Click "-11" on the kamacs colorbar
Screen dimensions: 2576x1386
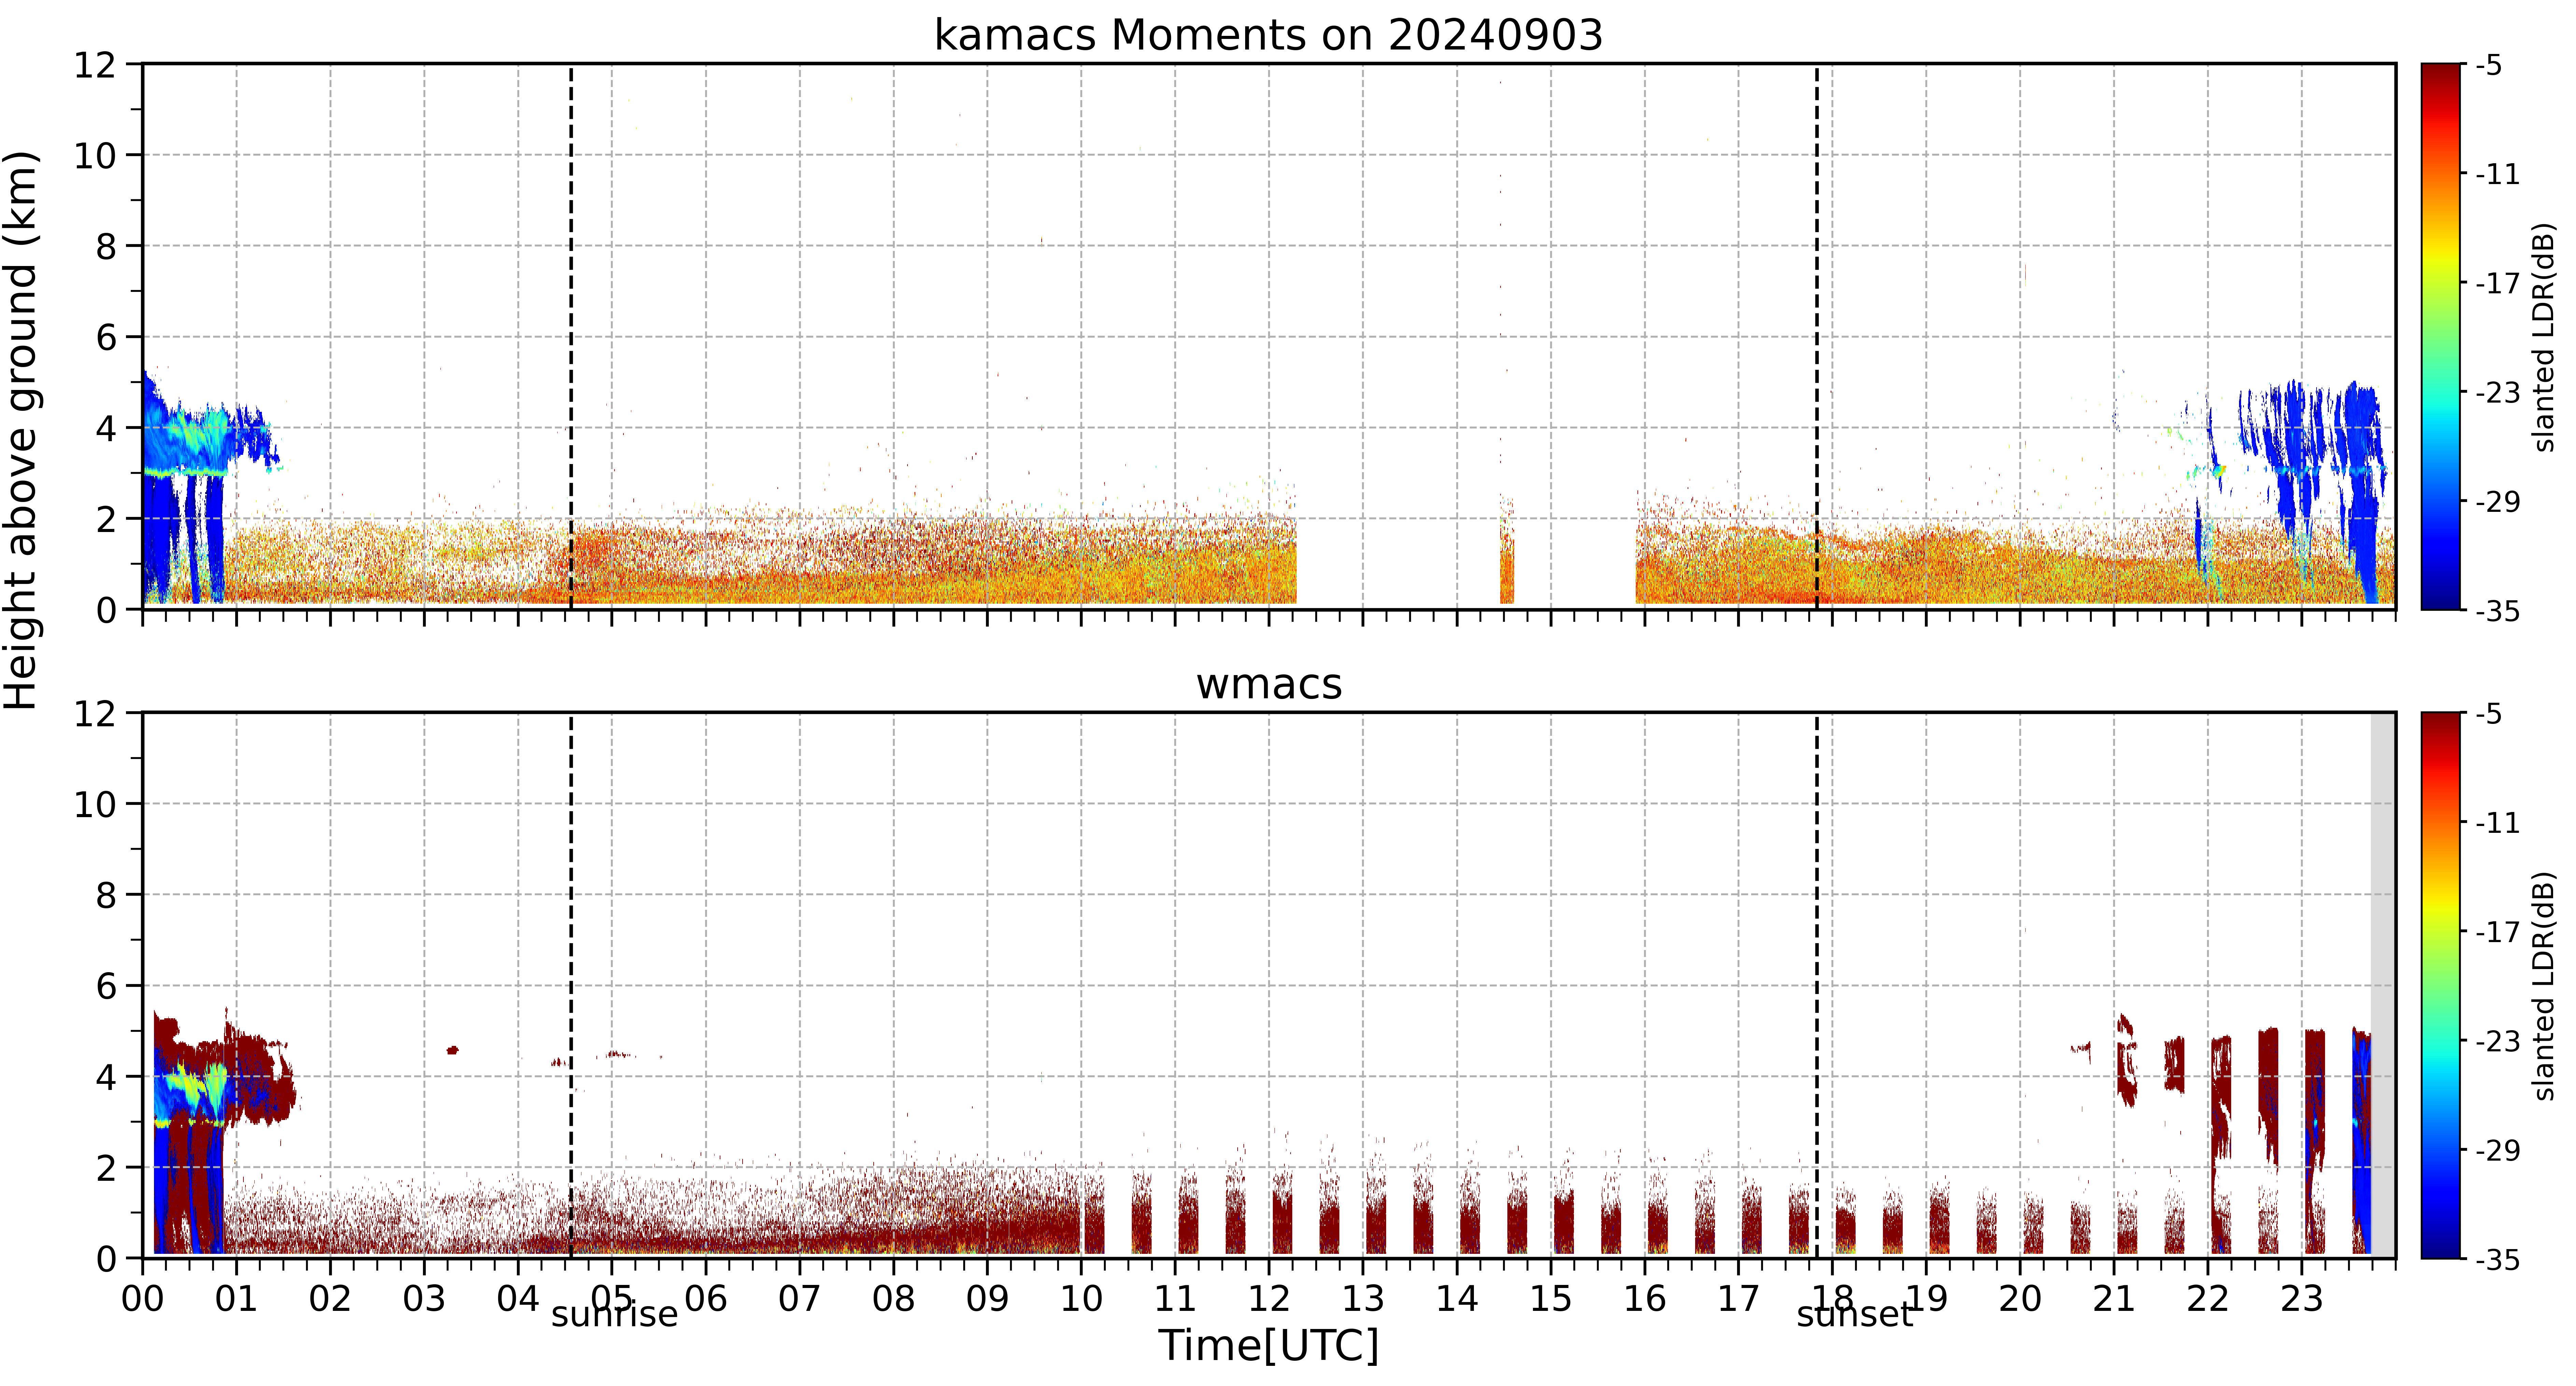pos(2497,174)
